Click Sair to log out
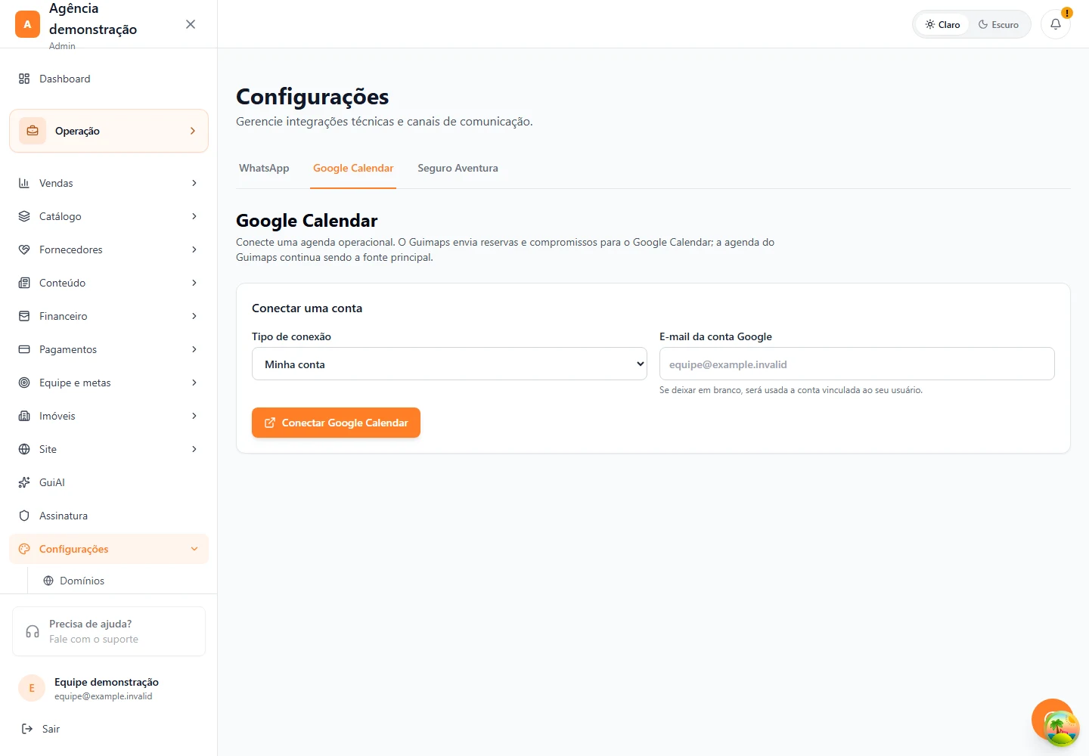1089x756 pixels. (x=51, y=729)
